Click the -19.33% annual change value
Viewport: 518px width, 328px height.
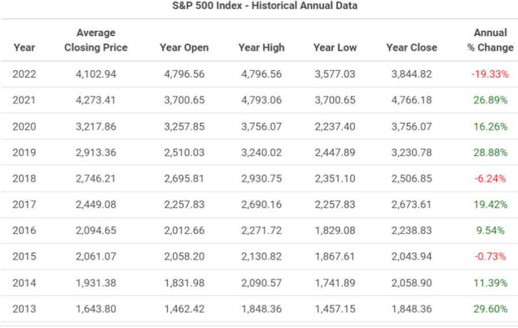490,74
